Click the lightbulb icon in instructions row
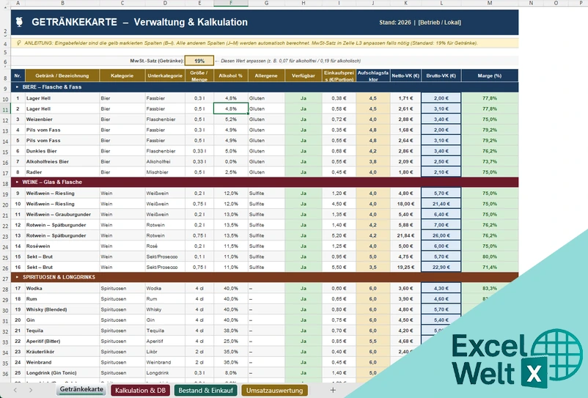 click(19, 43)
